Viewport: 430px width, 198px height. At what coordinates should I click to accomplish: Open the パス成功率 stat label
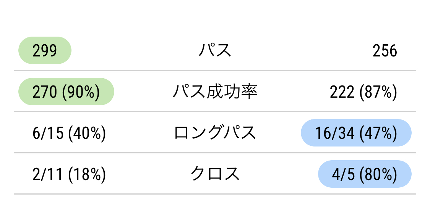(215, 92)
